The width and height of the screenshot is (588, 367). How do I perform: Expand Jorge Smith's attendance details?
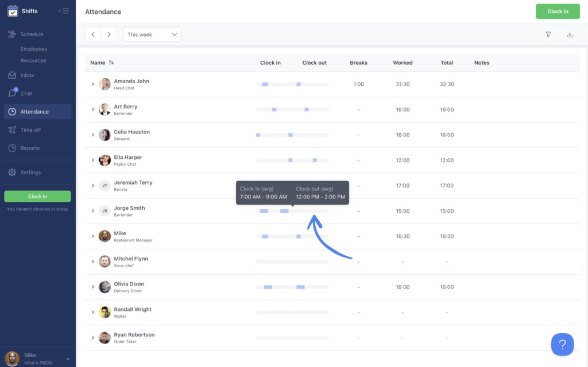point(93,211)
